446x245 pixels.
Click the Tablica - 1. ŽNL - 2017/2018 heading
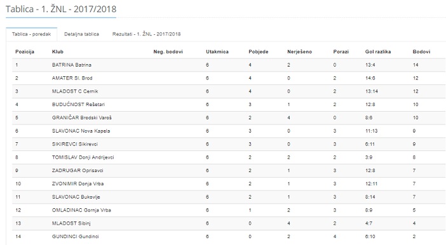pos(61,9)
